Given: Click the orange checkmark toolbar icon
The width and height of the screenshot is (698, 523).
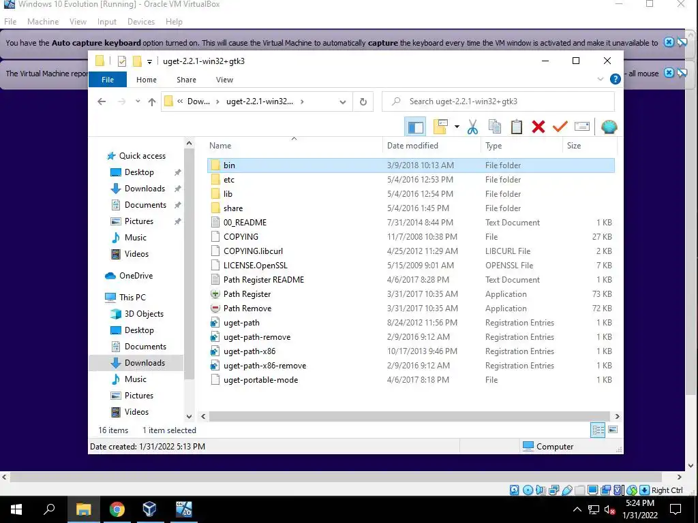Looking at the screenshot, I should 560,127.
